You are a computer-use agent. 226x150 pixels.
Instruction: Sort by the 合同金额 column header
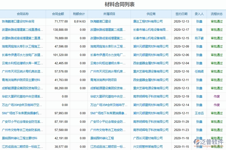[58, 14]
